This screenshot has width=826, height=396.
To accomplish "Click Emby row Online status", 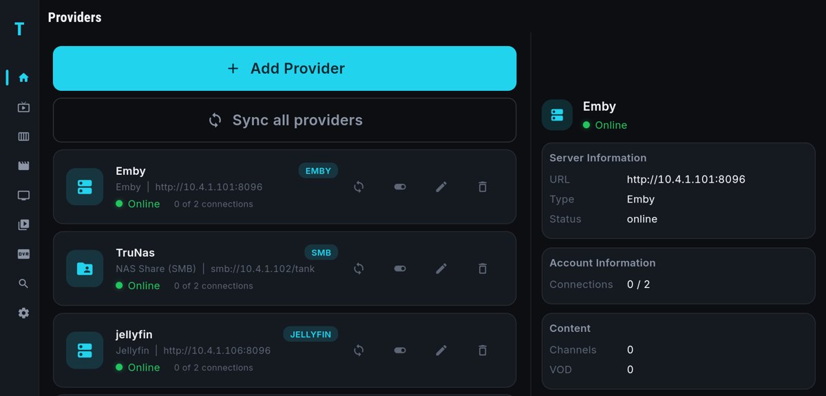I will point(138,204).
